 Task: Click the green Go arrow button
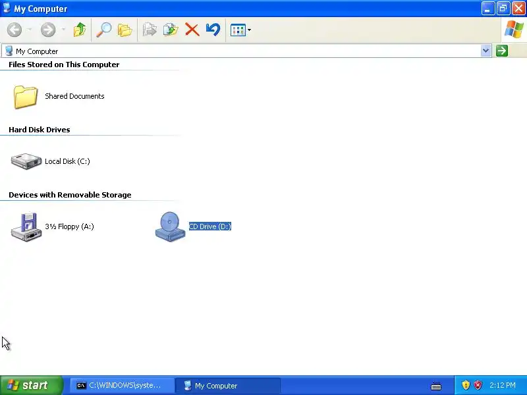[x=502, y=51]
